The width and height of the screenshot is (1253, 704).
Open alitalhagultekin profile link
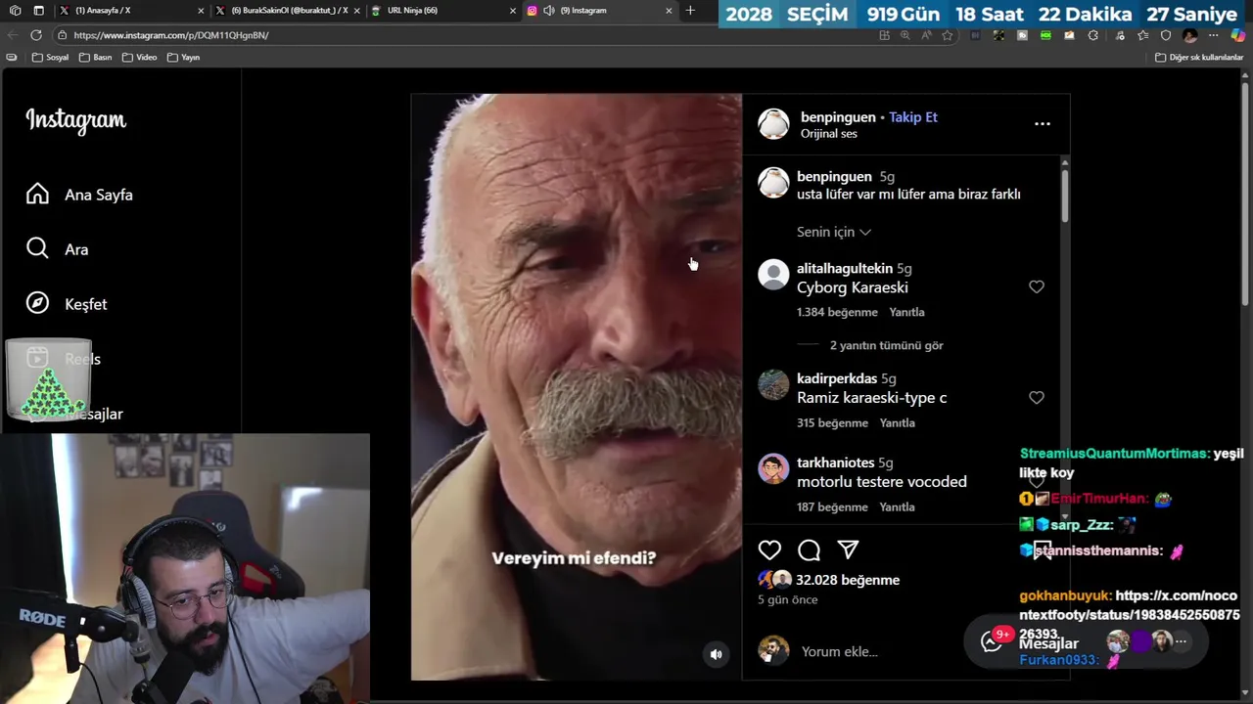[845, 268]
